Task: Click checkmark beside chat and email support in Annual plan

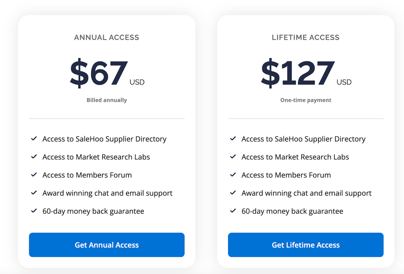Action: point(34,193)
